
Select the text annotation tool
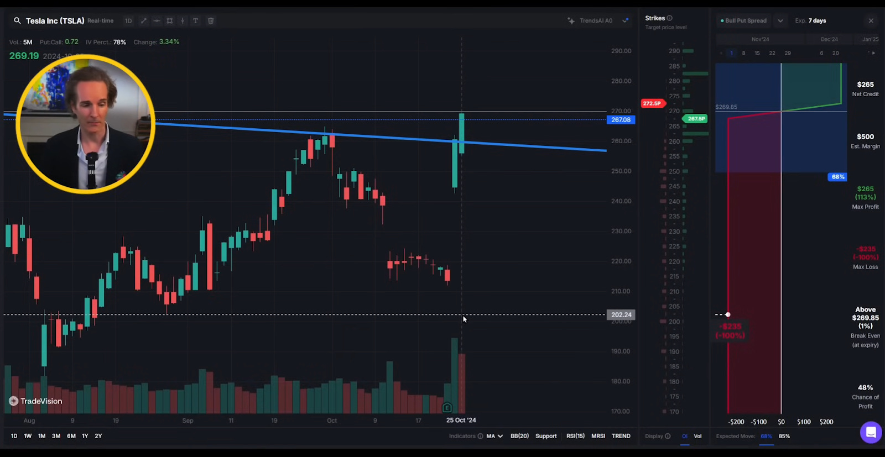click(195, 21)
